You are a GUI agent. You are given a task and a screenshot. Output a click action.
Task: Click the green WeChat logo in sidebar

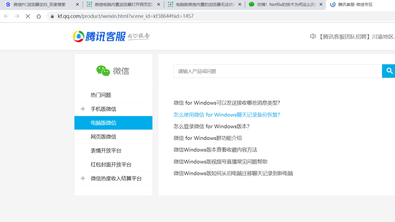pos(103,71)
